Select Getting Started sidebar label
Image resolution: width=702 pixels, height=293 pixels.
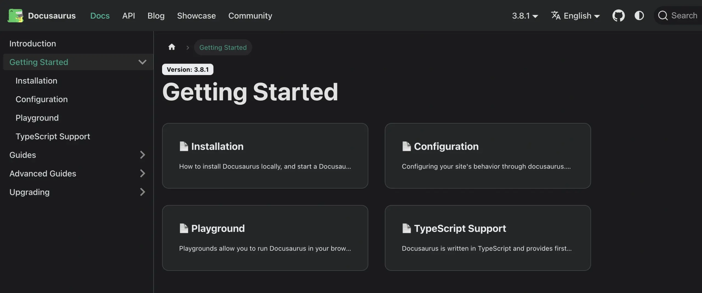coord(39,62)
